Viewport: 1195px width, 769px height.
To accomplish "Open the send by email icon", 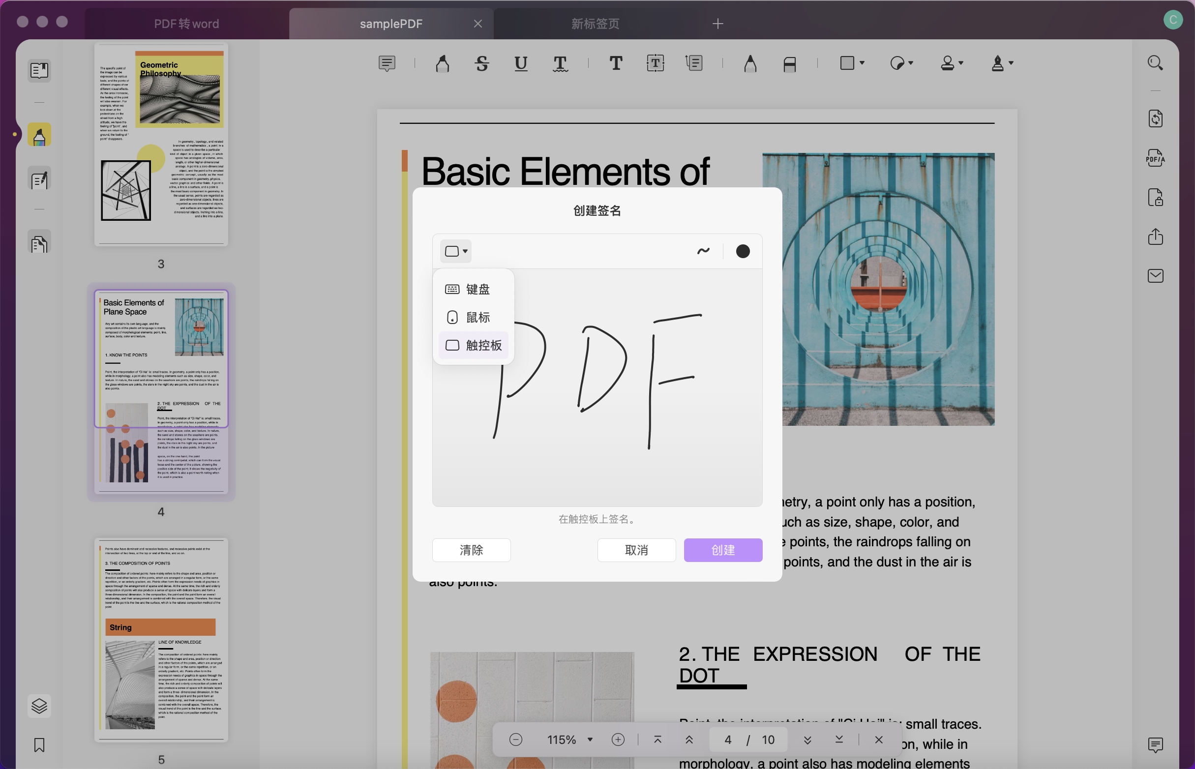I will point(1156,276).
